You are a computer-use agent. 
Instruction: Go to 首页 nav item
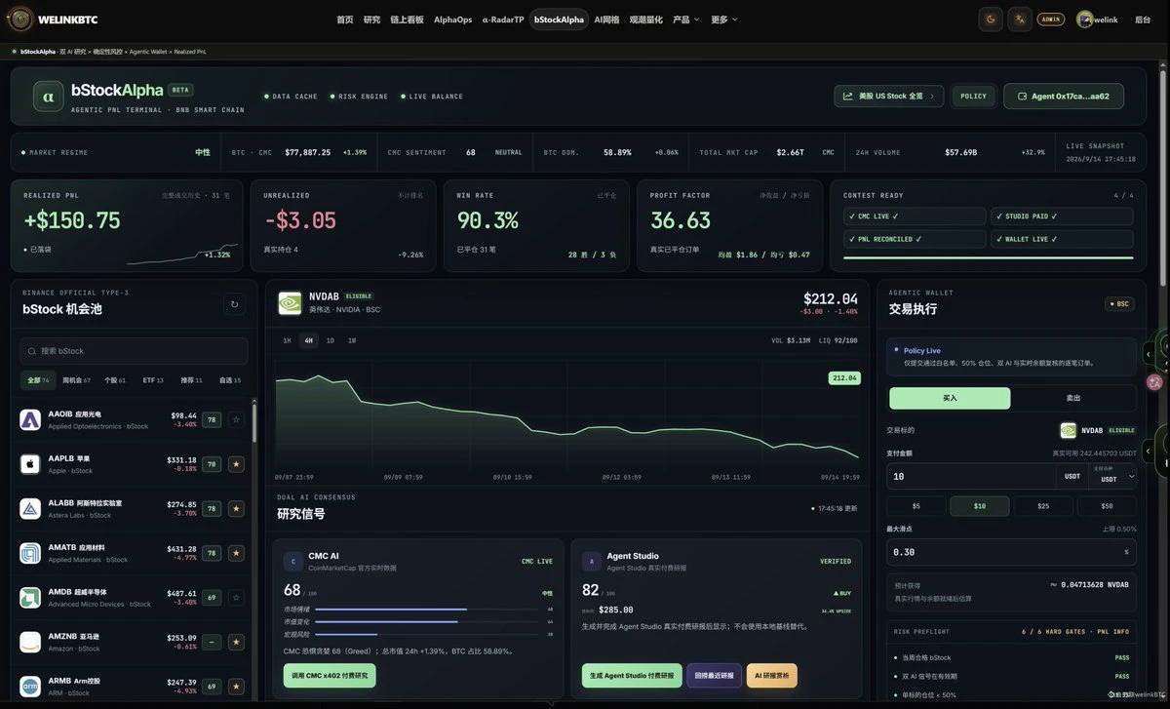(345, 20)
